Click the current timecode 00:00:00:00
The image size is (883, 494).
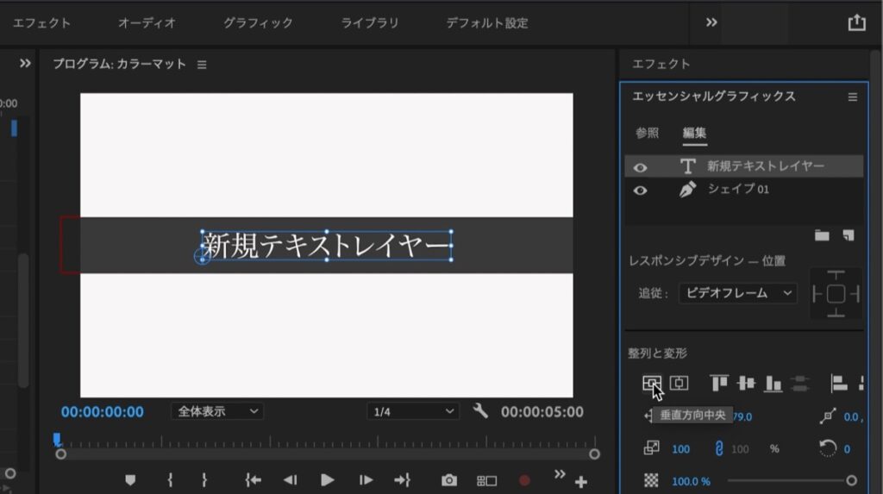point(102,412)
